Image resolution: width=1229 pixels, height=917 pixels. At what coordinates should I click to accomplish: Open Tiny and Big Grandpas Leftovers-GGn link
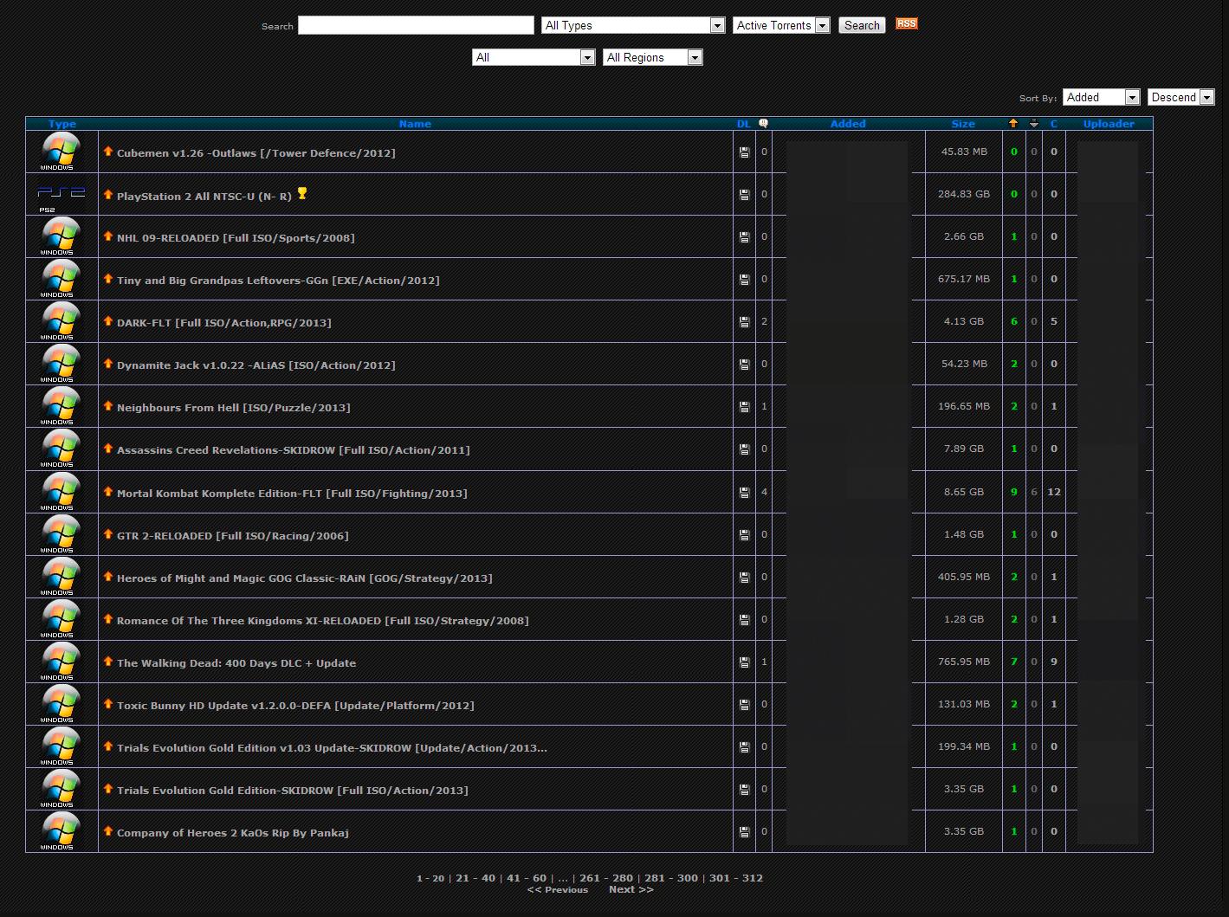pyautogui.click(x=278, y=281)
